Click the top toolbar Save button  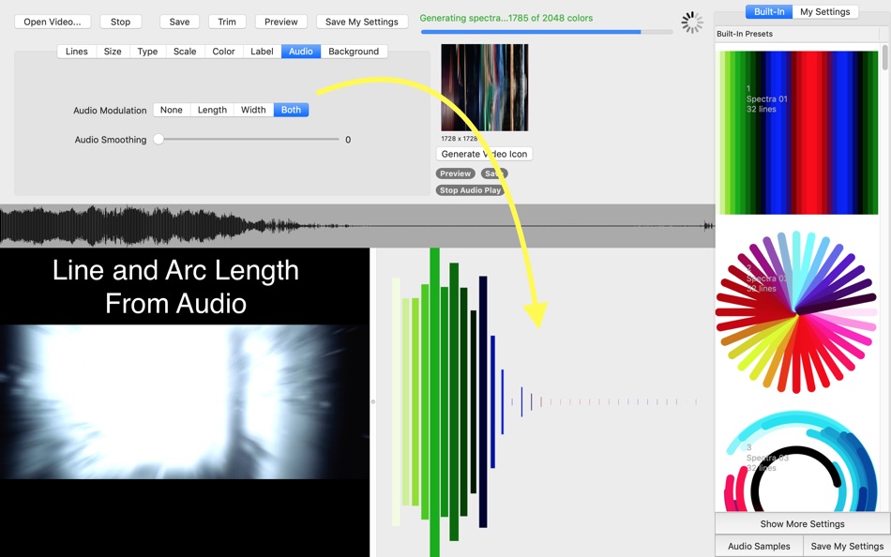pyautogui.click(x=179, y=22)
